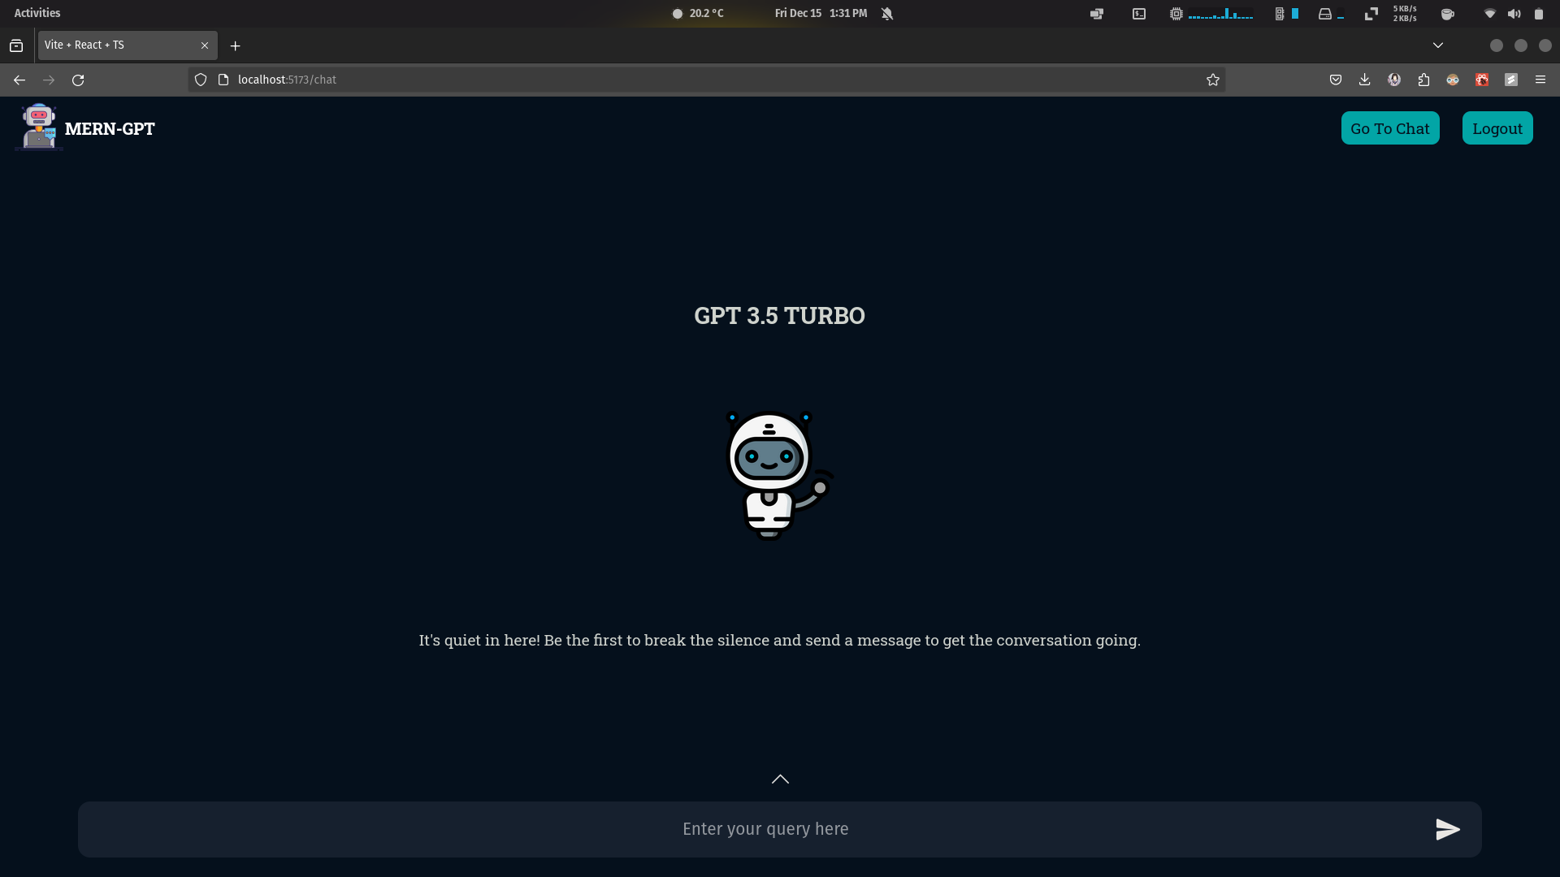The width and height of the screenshot is (1560, 877).
Task: Click the MERN-GPT robot logo icon
Action: (x=37, y=127)
